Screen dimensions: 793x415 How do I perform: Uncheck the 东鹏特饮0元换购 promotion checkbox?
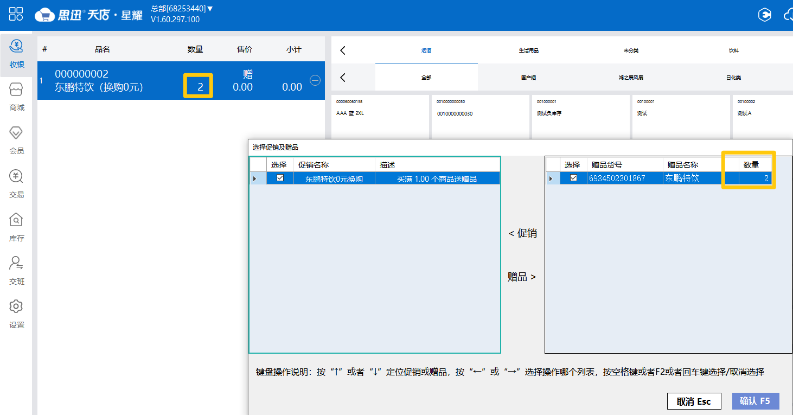(280, 177)
